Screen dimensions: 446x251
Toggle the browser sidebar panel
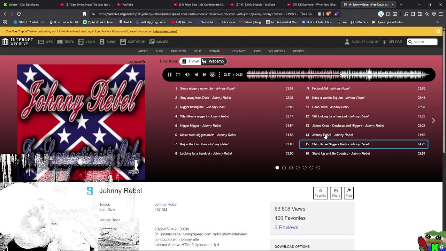point(413,14)
